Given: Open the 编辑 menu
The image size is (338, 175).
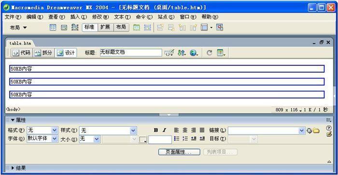Looking at the screenshot, I should pyautogui.click(x=35, y=17).
